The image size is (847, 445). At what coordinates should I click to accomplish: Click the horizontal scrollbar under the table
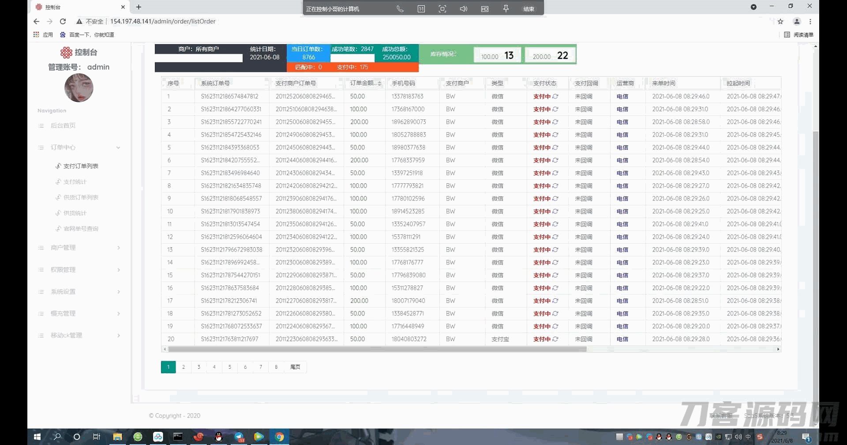(377, 349)
